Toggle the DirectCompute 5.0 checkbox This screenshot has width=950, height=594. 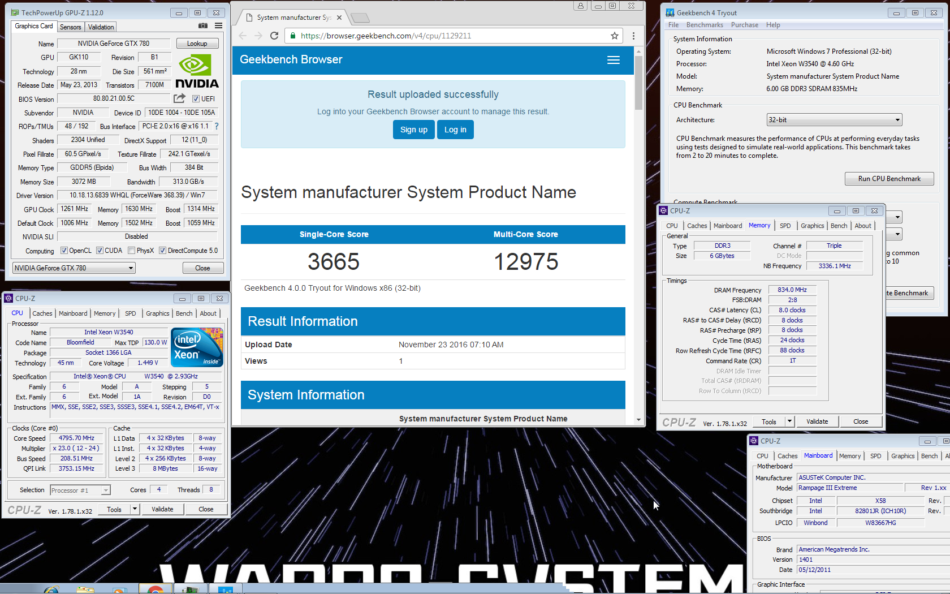[x=162, y=250]
